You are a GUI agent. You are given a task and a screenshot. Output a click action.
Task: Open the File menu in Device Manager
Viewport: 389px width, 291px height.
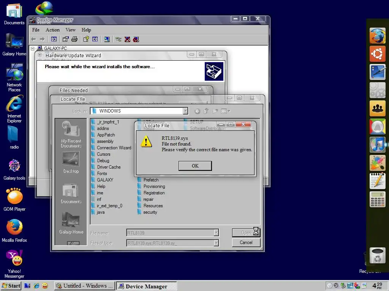point(36,30)
